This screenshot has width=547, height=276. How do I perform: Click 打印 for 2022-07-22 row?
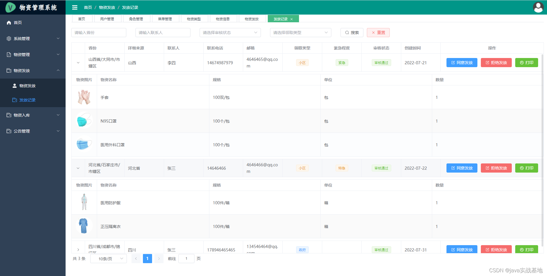click(x=527, y=168)
